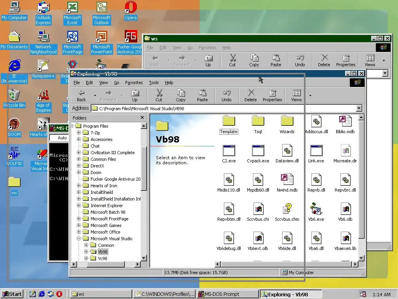This screenshot has width=398, height=299.
Task: Launch Opera from the quick launch bar
Action: tap(59, 294)
